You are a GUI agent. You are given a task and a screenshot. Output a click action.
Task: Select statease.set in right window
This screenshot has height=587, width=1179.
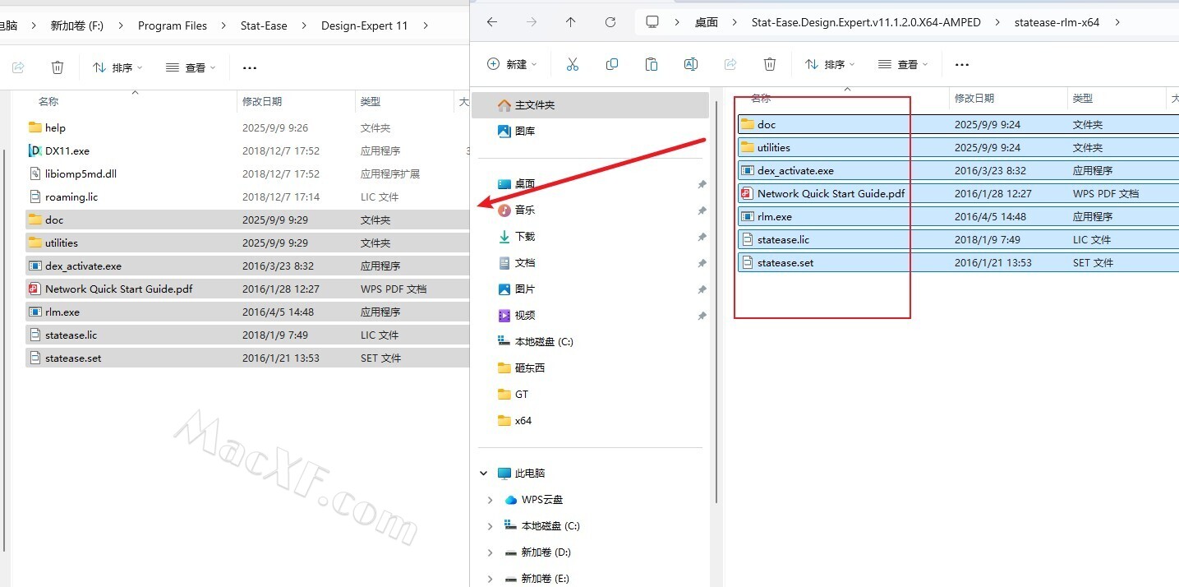[x=958, y=262]
